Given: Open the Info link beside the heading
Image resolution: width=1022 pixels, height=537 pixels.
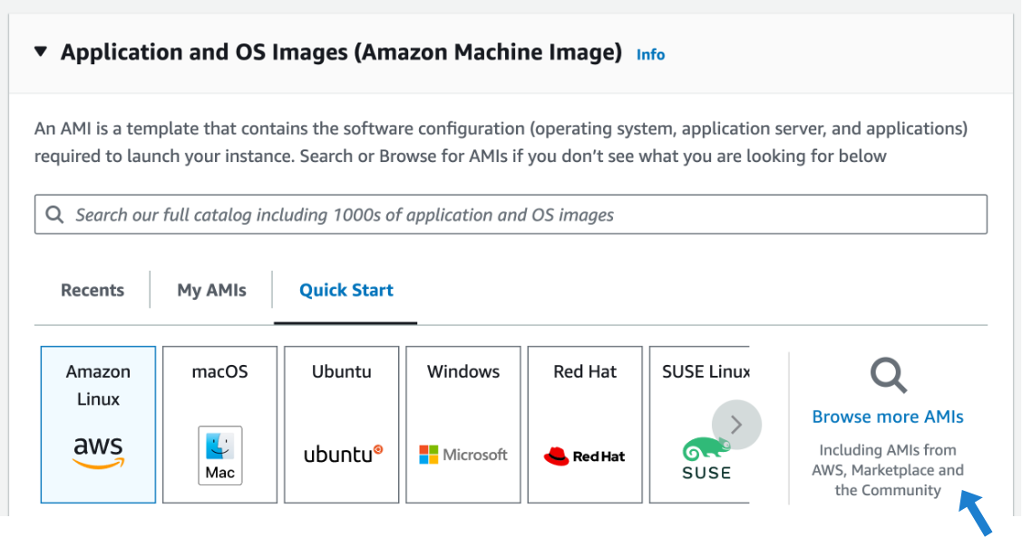Looking at the screenshot, I should [650, 54].
